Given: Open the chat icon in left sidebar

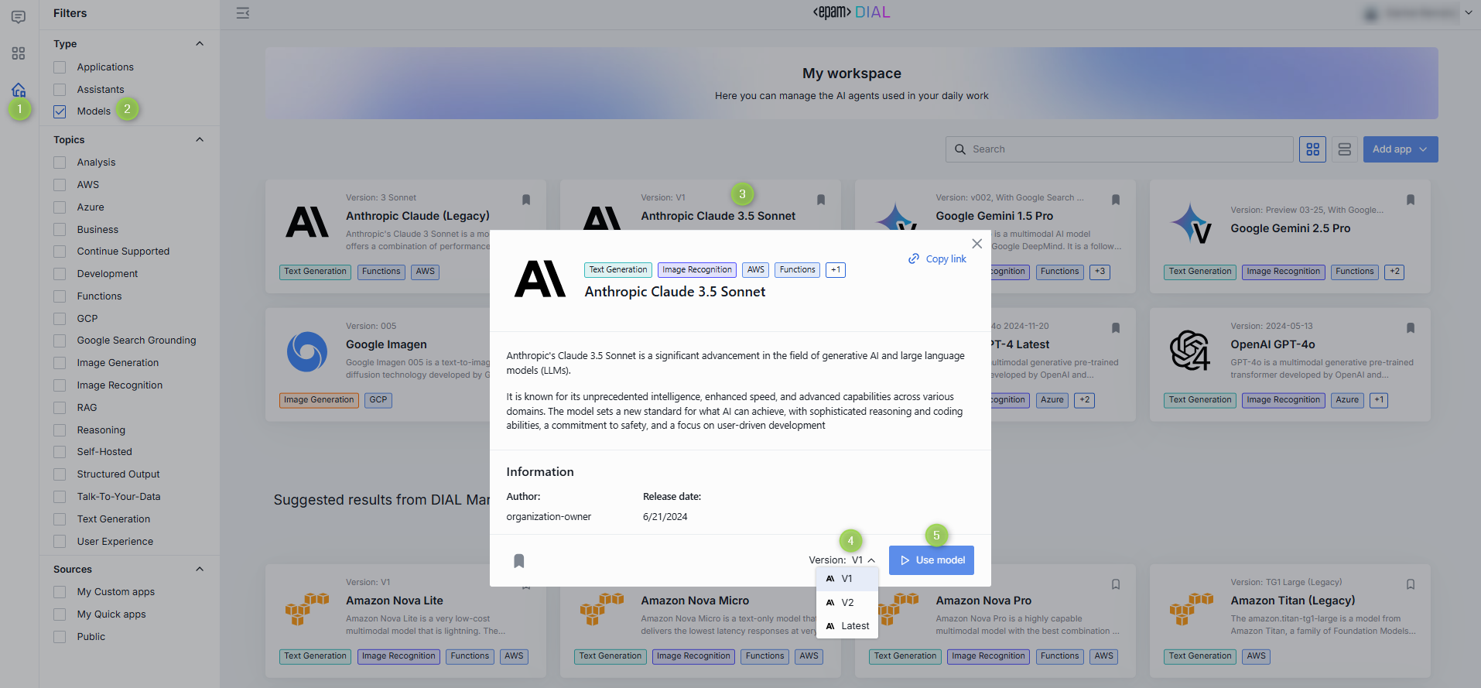Looking at the screenshot, I should (x=19, y=17).
